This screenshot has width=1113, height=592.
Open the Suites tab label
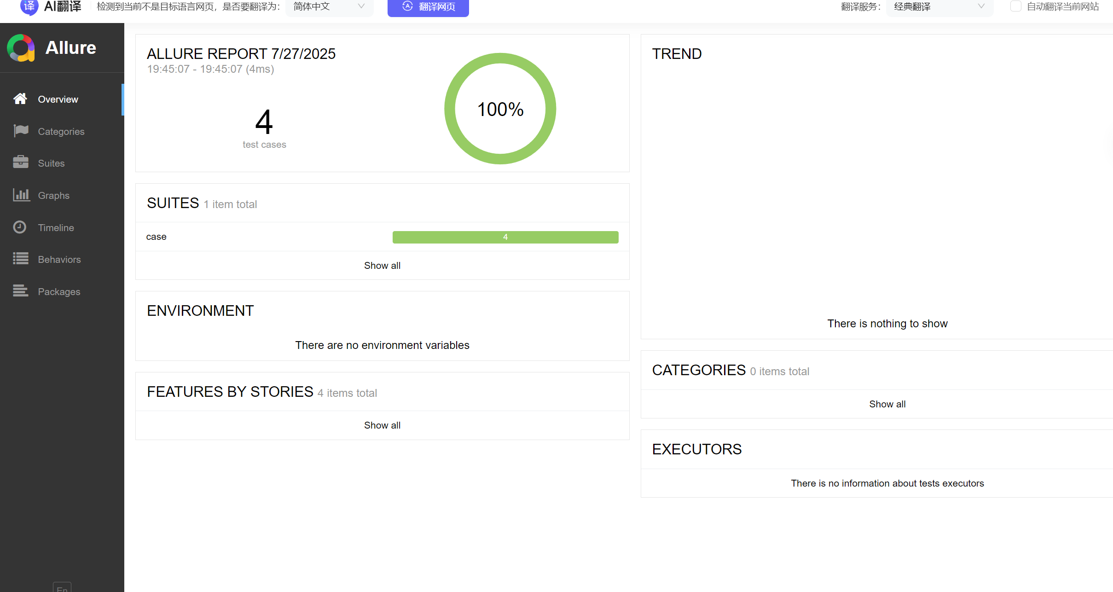[51, 163]
